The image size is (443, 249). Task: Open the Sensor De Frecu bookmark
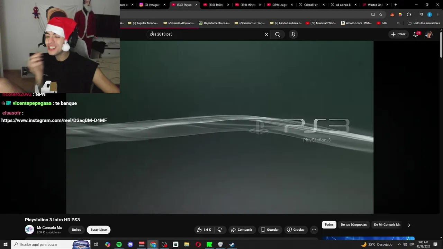(250, 23)
